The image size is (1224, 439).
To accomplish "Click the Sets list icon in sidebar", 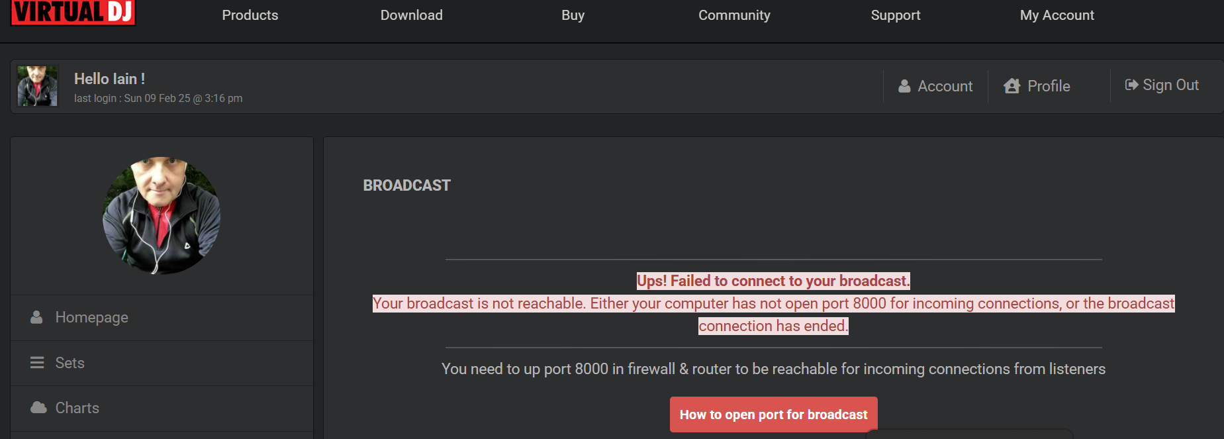I will (x=37, y=363).
